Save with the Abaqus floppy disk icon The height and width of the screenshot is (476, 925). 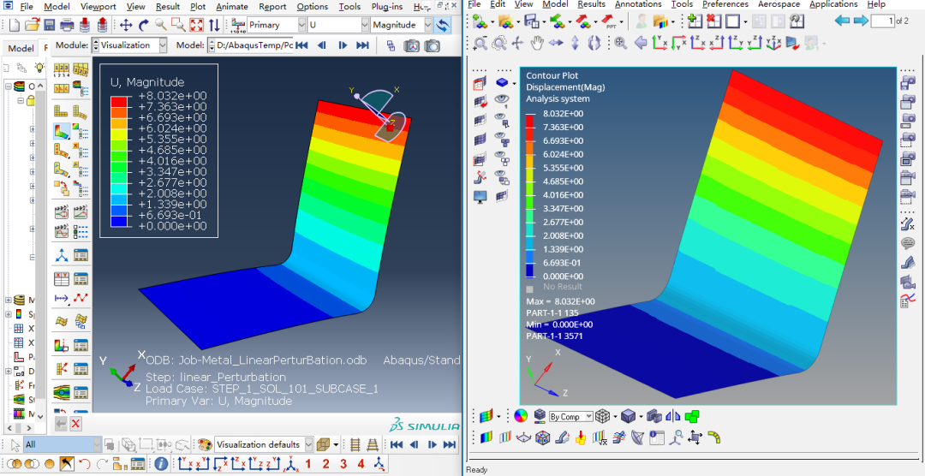(x=49, y=26)
